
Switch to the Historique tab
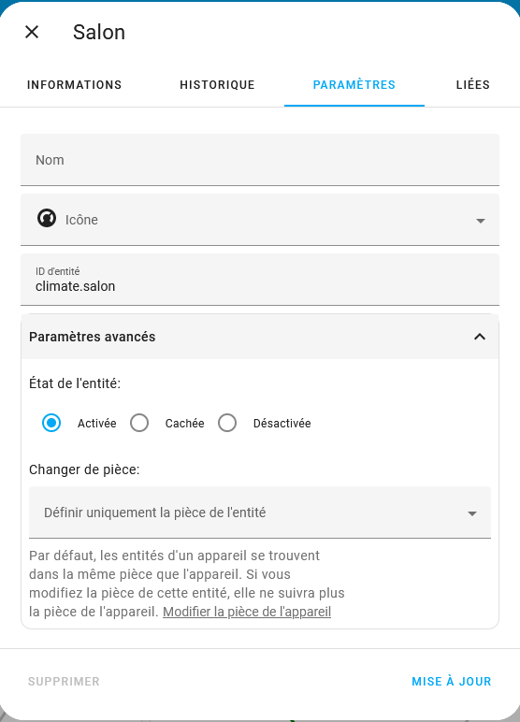click(x=217, y=85)
